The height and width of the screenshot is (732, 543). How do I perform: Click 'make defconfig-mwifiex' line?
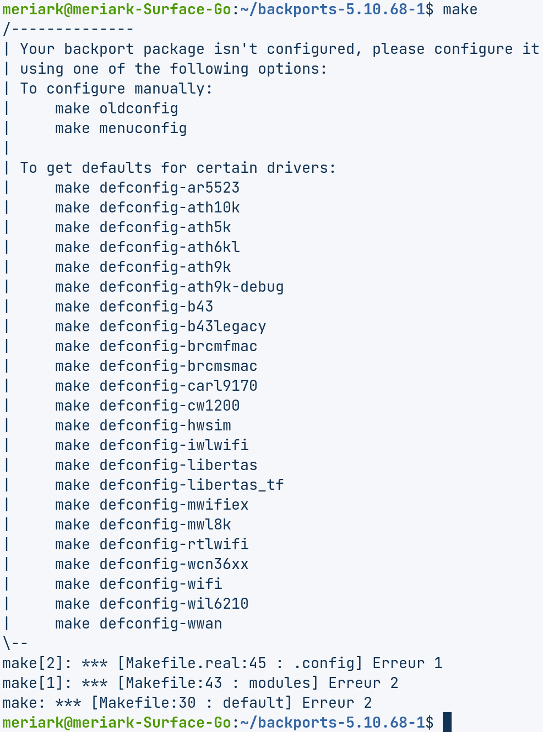(151, 505)
